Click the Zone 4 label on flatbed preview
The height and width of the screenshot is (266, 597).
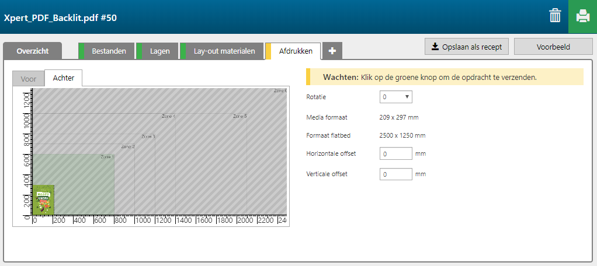168,117
